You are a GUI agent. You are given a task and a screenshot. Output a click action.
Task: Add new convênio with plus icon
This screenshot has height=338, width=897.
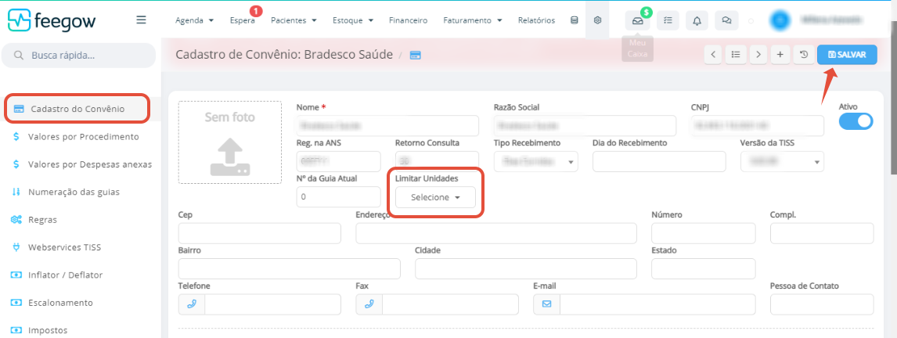tap(780, 55)
